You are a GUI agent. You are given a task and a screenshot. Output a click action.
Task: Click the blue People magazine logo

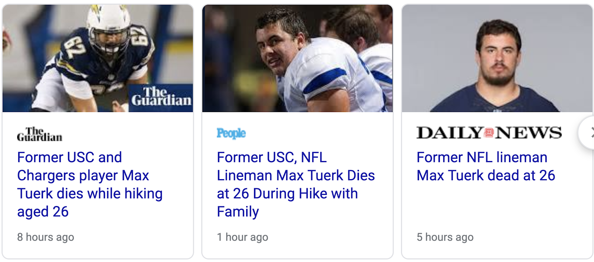231,133
